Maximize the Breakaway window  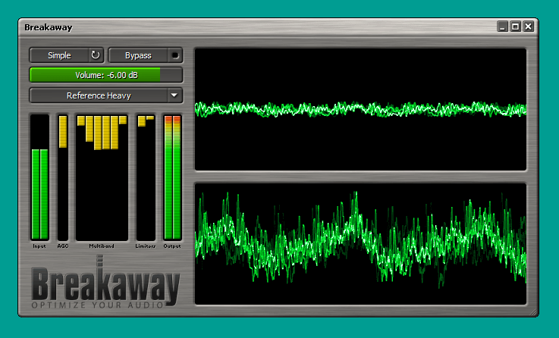point(516,27)
